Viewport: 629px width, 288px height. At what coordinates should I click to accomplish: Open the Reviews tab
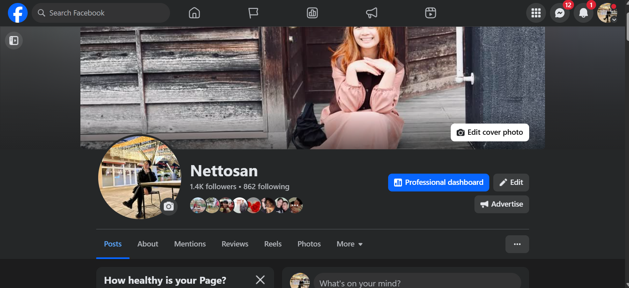tap(235, 244)
